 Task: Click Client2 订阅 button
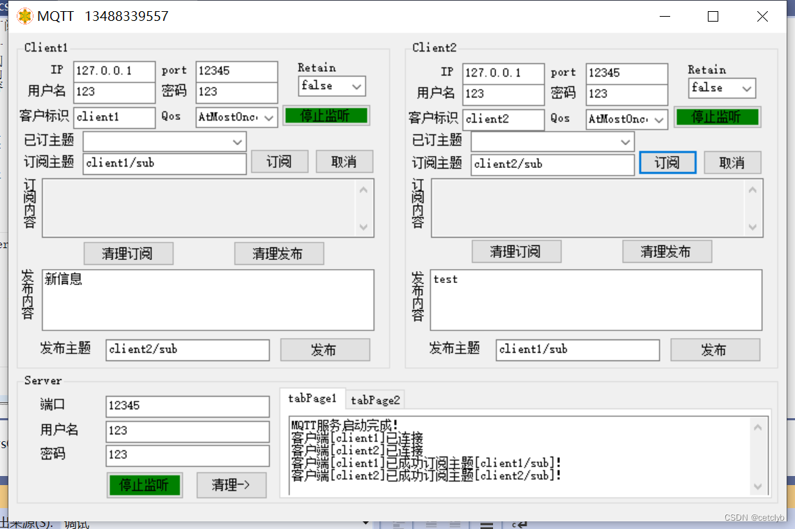tap(667, 162)
